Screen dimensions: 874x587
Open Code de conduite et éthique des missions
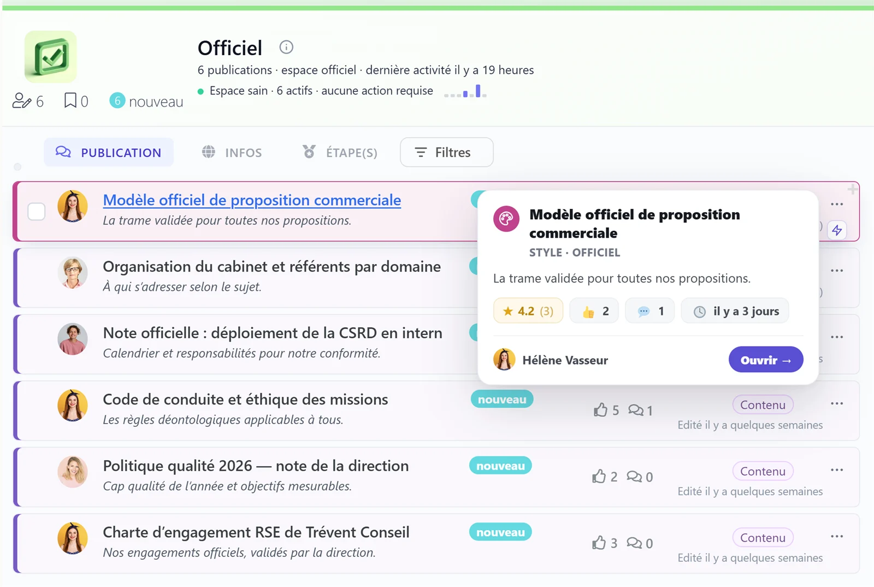[245, 400]
